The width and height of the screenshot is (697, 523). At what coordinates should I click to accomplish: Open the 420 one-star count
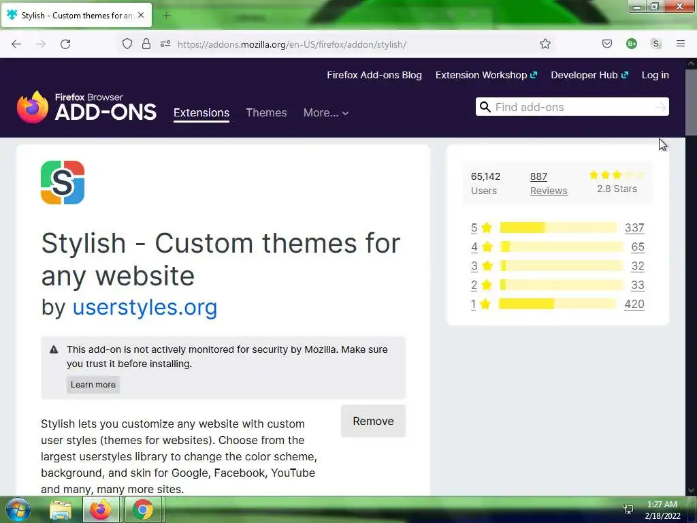click(634, 304)
